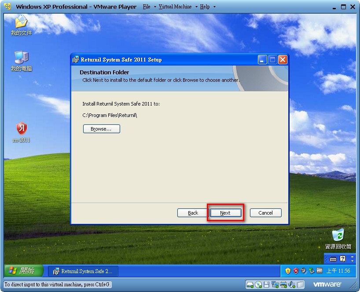
Task: Click VMware hard disk device icon
Action: 250,285
